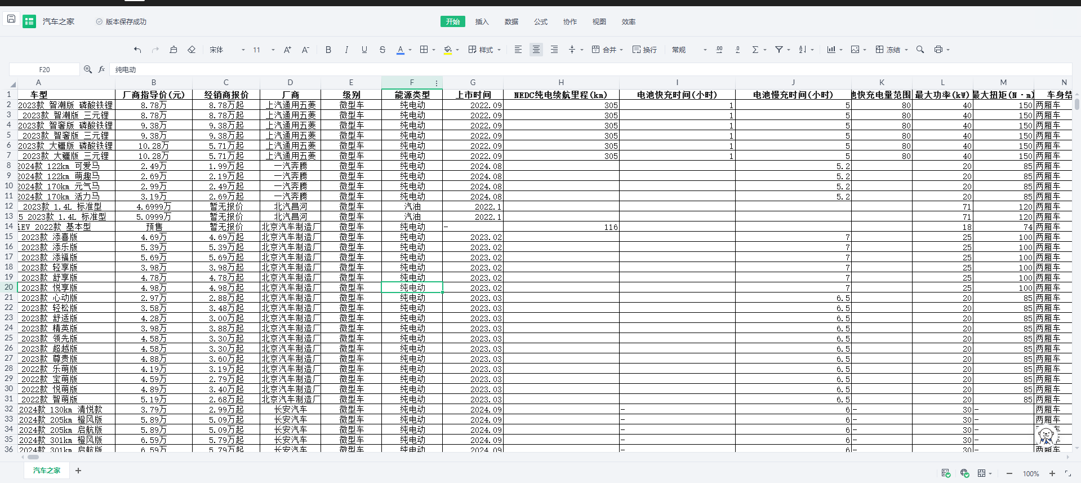Enter full screen from the status bar
Screen dimensions: 1081x483
[x=1067, y=473]
